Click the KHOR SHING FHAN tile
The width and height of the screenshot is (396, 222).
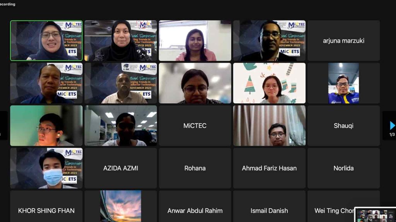(46, 206)
